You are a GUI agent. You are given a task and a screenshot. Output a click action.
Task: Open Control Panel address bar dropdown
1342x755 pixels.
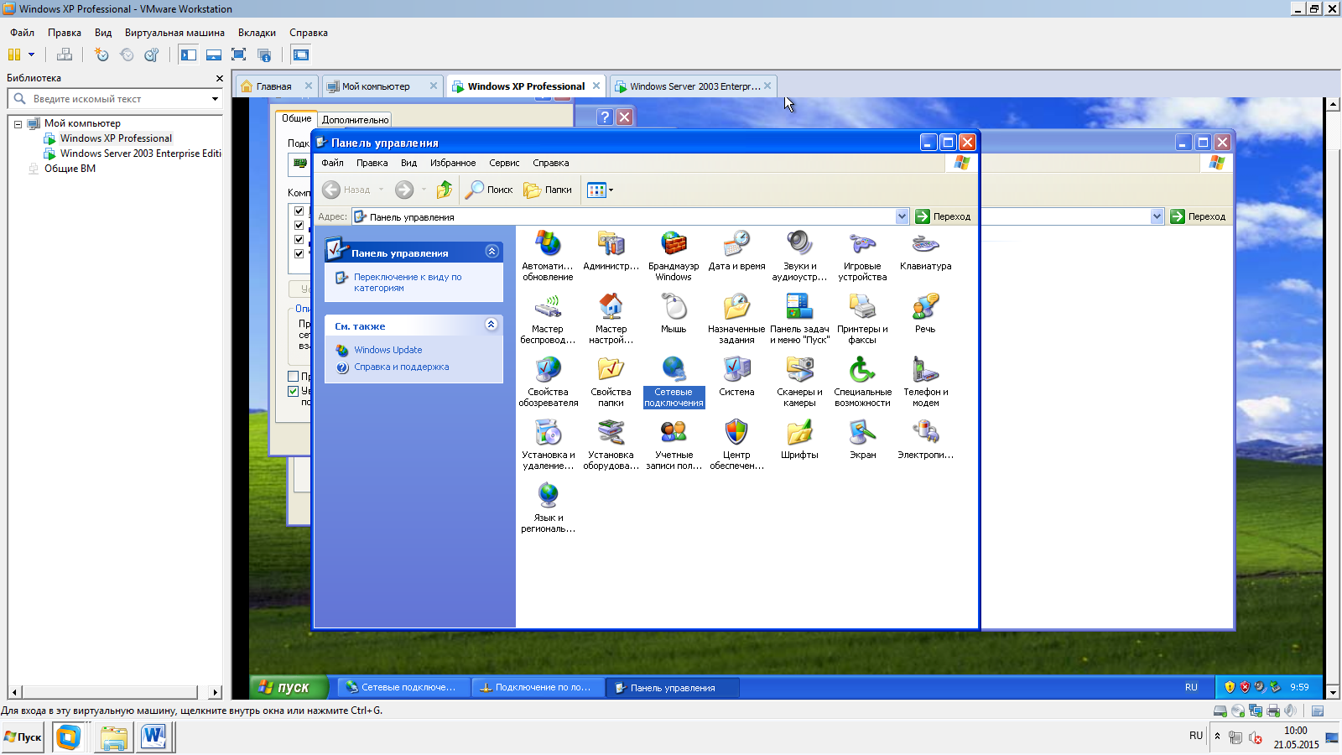pos(902,216)
